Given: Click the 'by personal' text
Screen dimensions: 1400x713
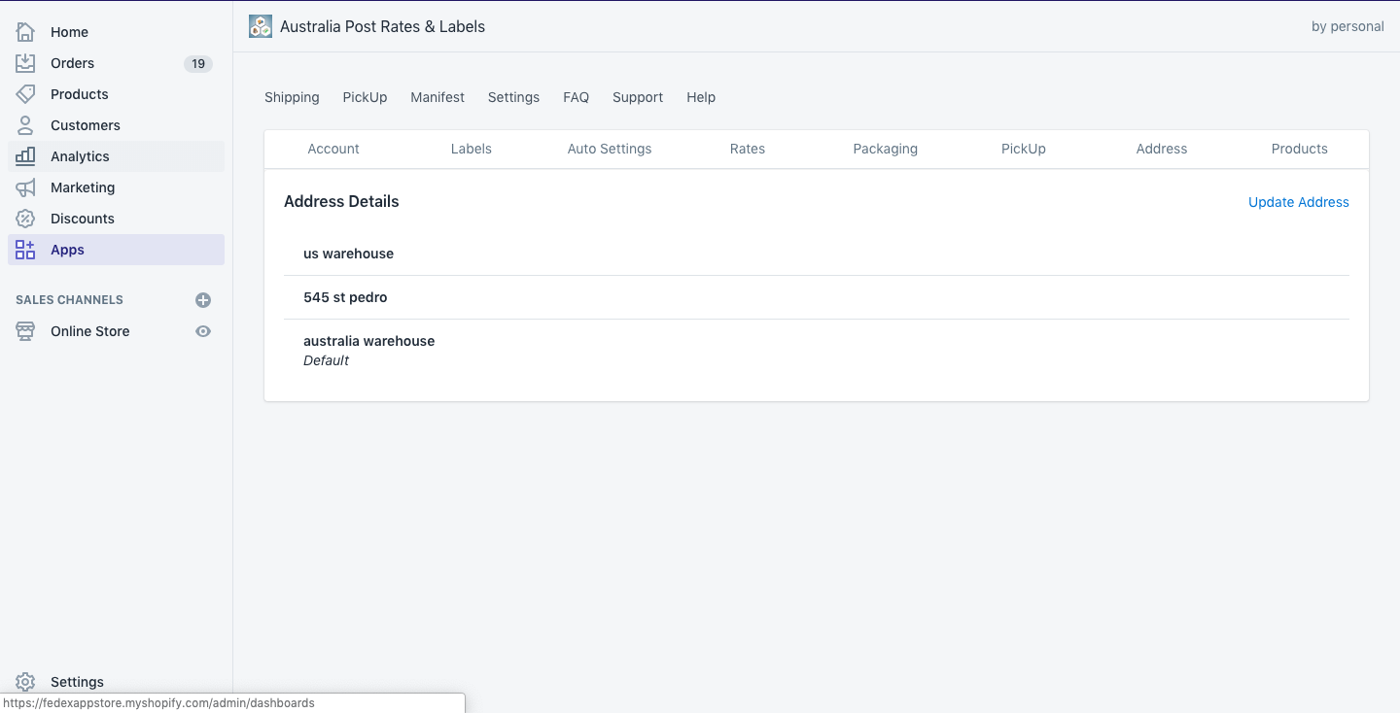Looking at the screenshot, I should pos(1347,26).
